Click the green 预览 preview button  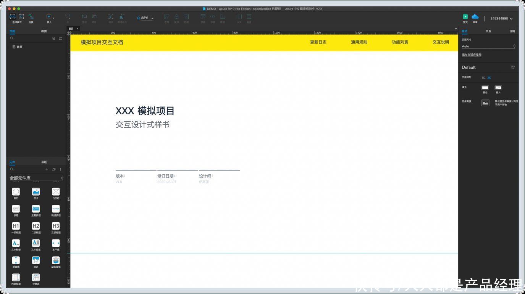click(x=465, y=17)
